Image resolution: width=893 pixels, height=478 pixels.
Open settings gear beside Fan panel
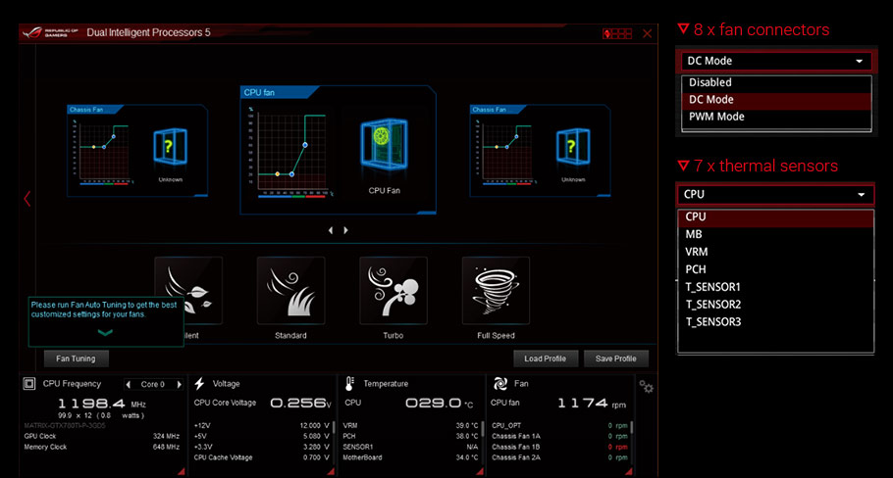click(647, 388)
